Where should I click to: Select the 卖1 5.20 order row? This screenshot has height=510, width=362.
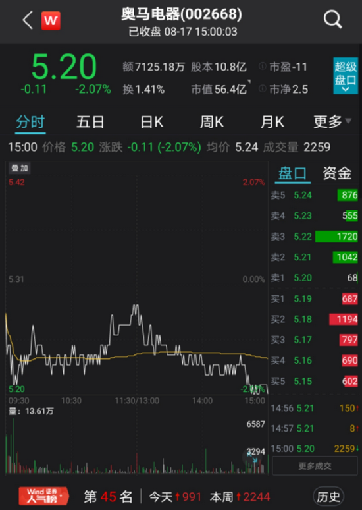coord(314,278)
